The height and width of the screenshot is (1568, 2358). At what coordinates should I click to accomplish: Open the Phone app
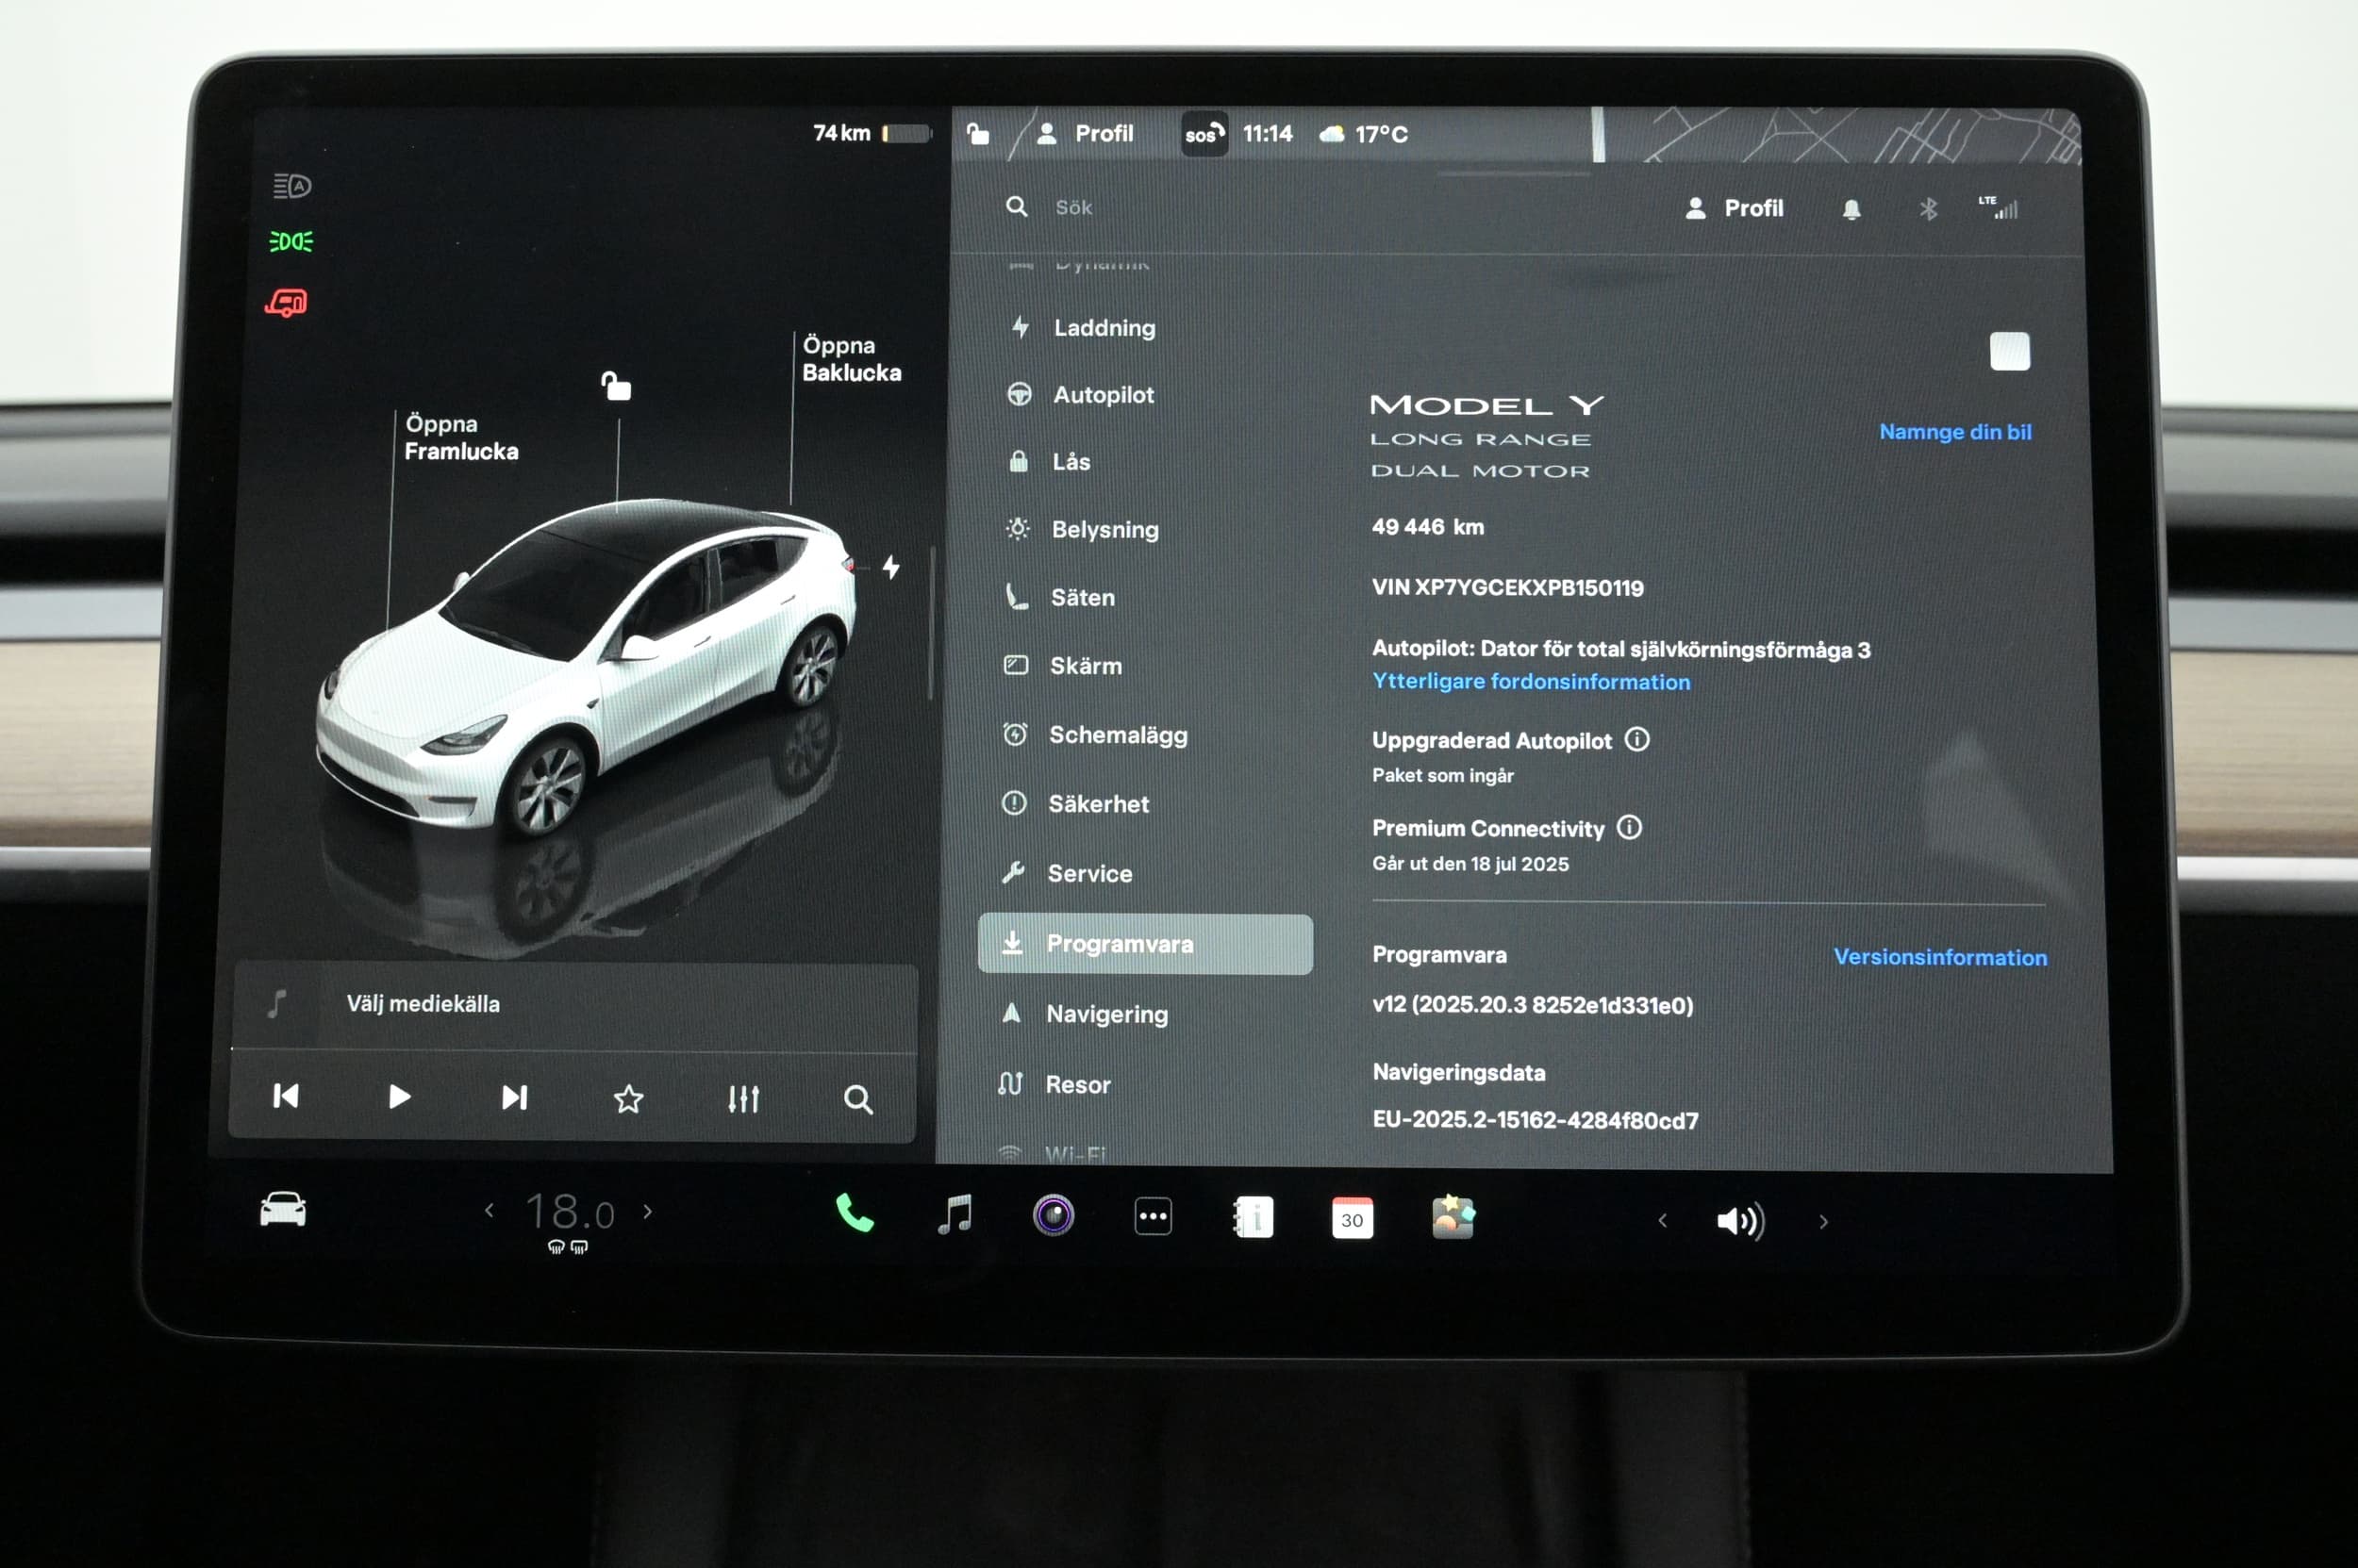855,1214
